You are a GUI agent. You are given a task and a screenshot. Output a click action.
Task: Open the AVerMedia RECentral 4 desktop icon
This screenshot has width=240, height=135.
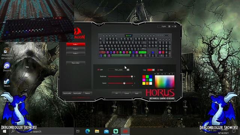click(7, 53)
